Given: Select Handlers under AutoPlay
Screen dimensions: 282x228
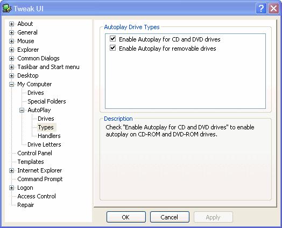Looking at the screenshot, I should pyautogui.click(x=49, y=136).
